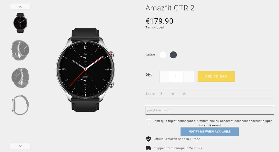
Task: Select the second angled watch thumbnail
Action: click(x=20, y=50)
